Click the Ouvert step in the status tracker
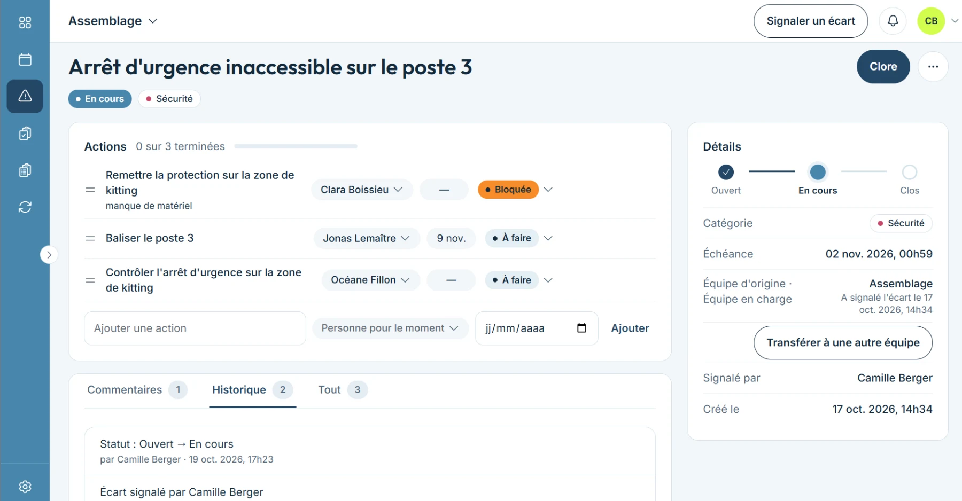Screen dimensions: 962x501 pyautogui.click(x=726, y=179)
